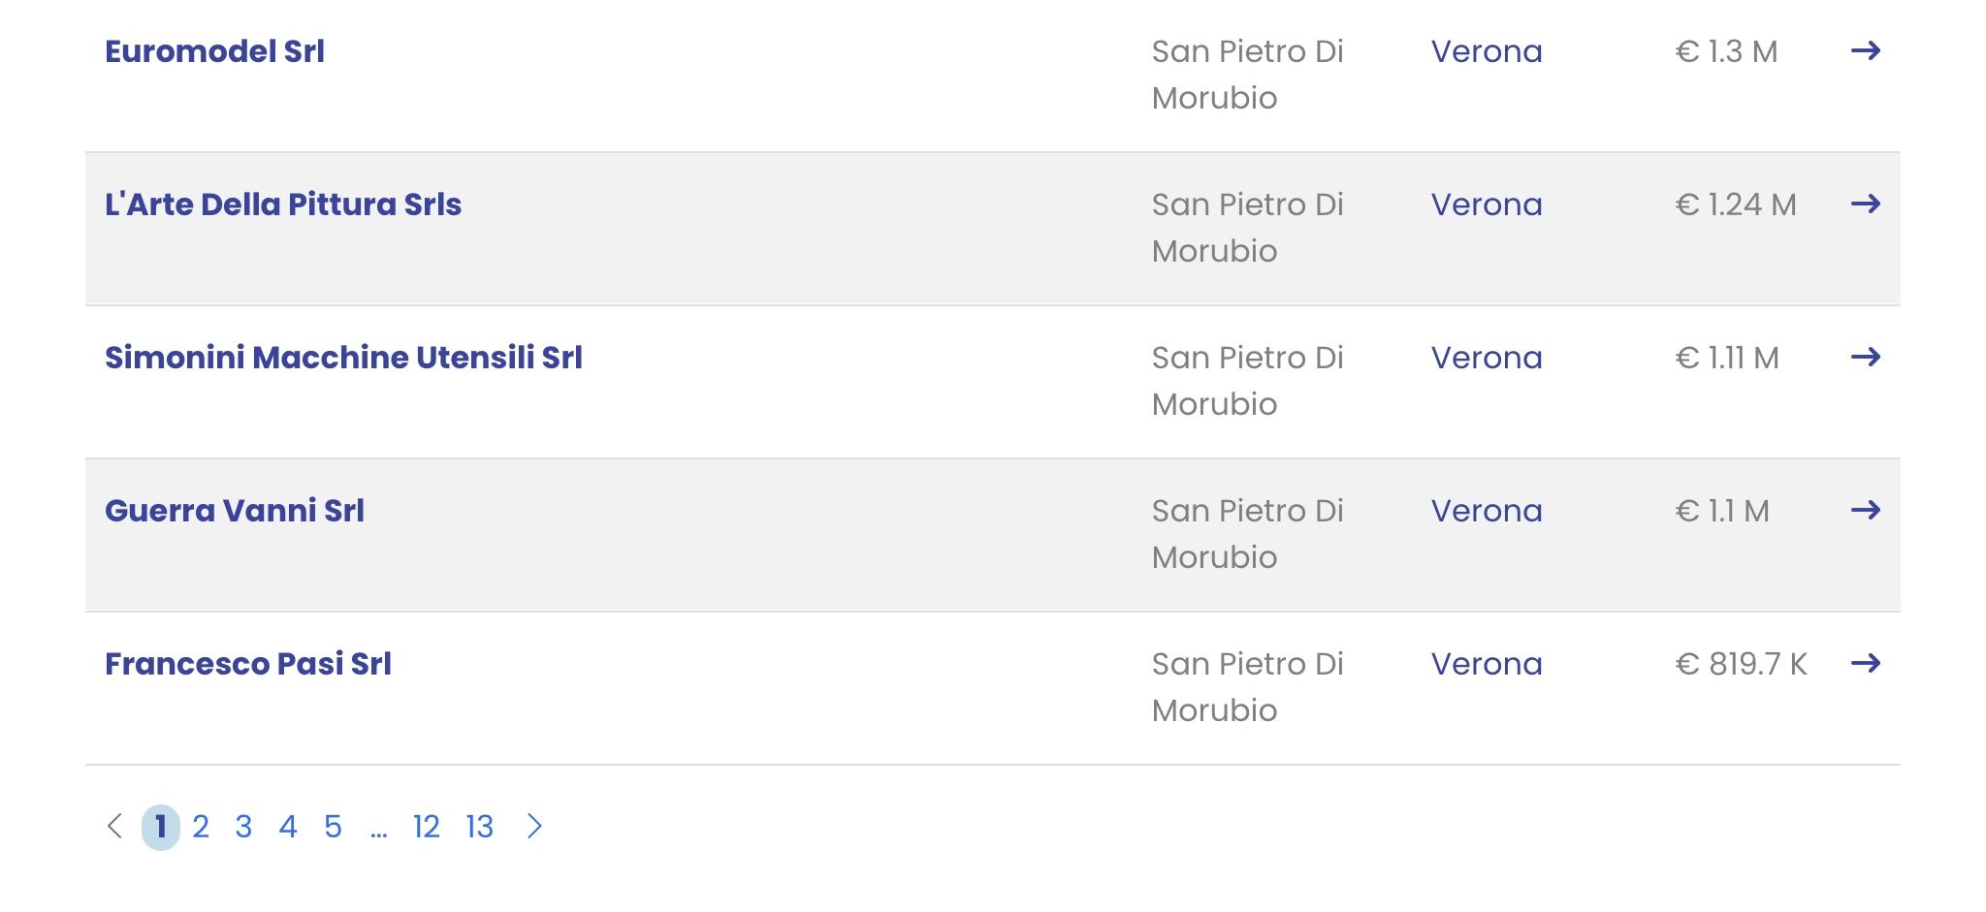
Task: Open the Guerra Vanni Srl link
Action: coord(235,511)
